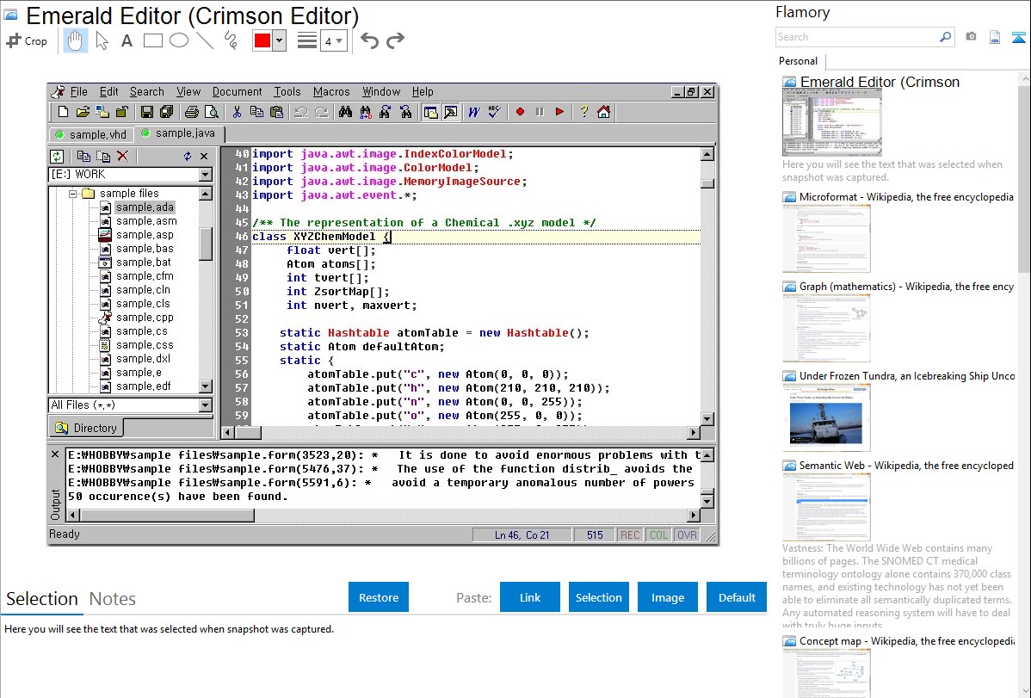Choose the arrow pointer selection tool
Viewport: 1031px width, 698px height.
click(x=102, y=40)
